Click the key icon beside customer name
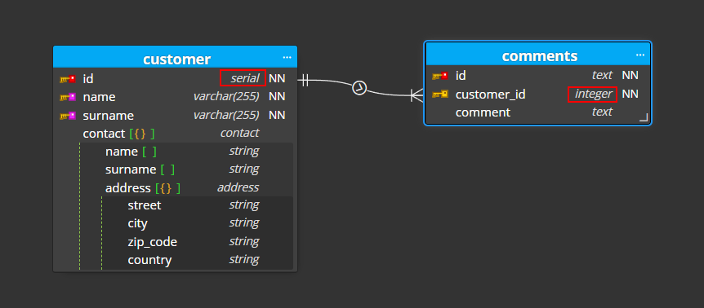 (x=68, y=97)
